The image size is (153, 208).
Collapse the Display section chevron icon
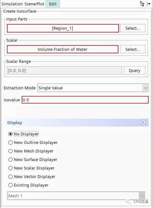tap(143, 122)
